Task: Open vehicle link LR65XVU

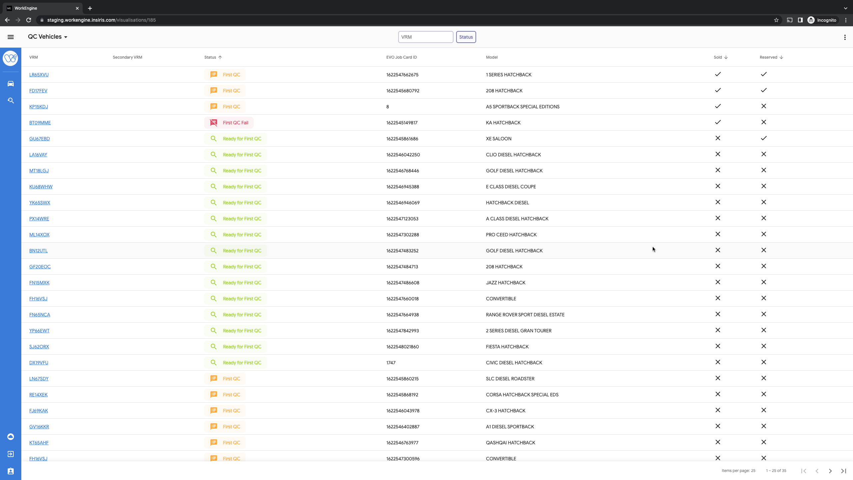Action: (x=39, y=75)
